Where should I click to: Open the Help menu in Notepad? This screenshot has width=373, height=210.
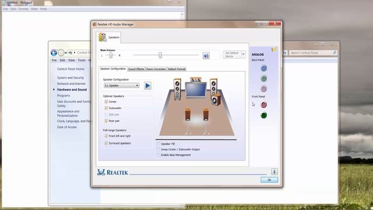(43, 9)
